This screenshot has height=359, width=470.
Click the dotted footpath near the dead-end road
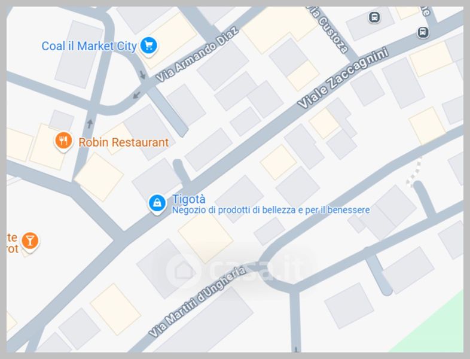[x=415, y=173]
